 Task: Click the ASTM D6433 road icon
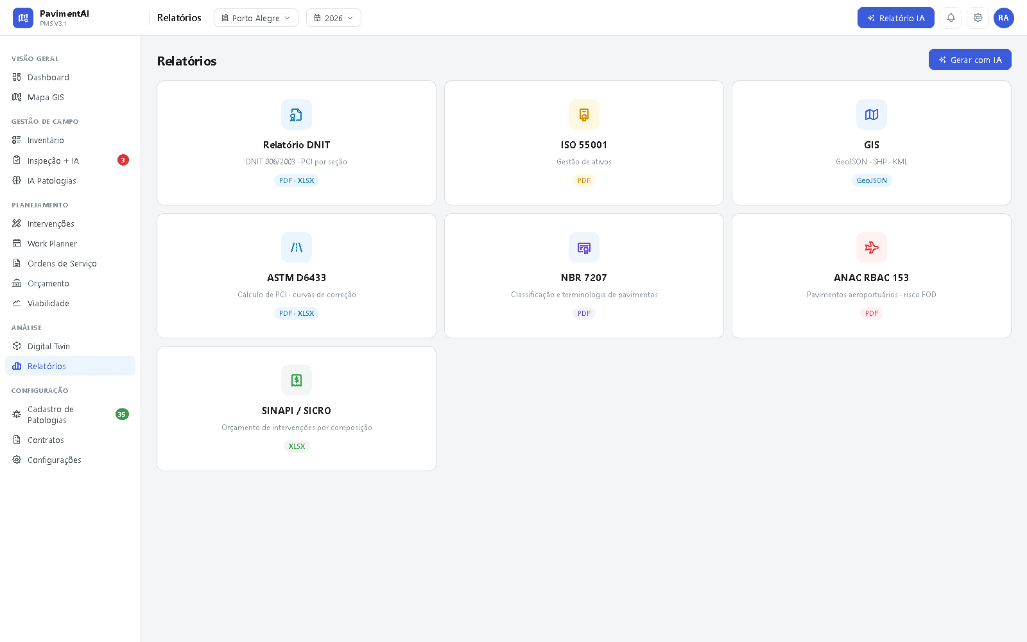297,247
